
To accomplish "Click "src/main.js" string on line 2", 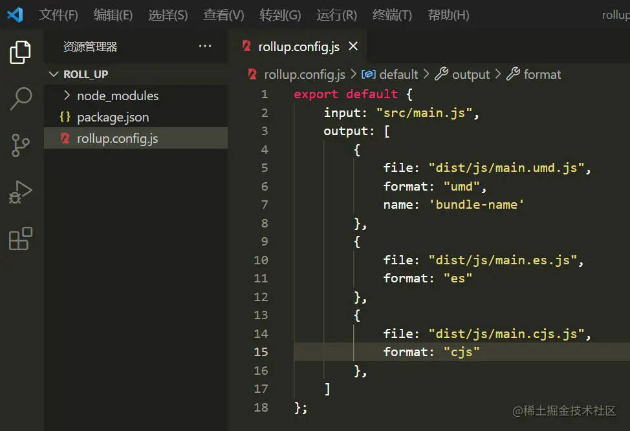I will click(x=424, y=113).
